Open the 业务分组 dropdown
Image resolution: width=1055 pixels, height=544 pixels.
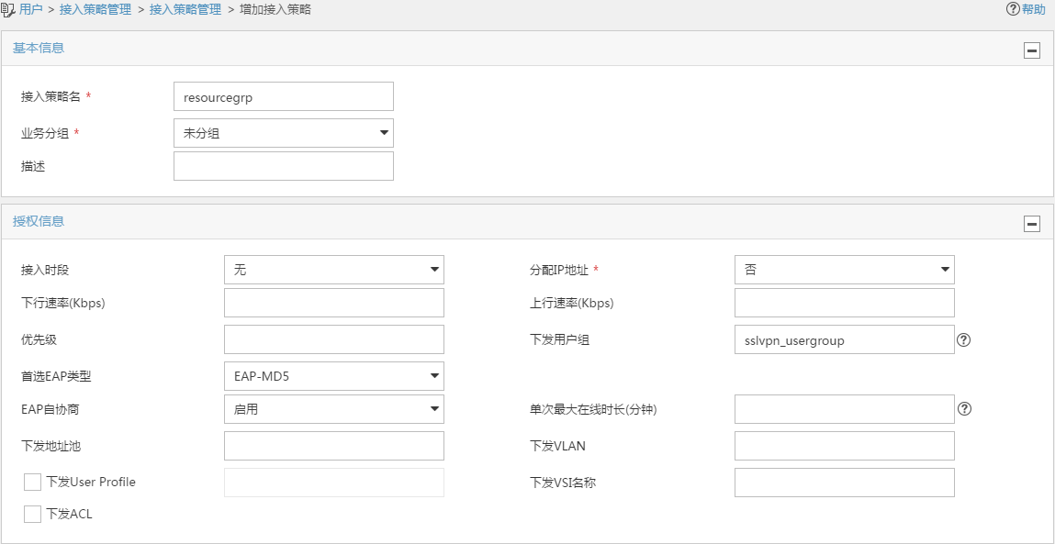(x=283, y=133)
